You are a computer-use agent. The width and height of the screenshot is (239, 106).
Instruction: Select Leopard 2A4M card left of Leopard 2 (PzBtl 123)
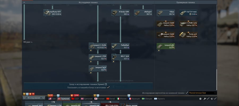click(166, 24)
